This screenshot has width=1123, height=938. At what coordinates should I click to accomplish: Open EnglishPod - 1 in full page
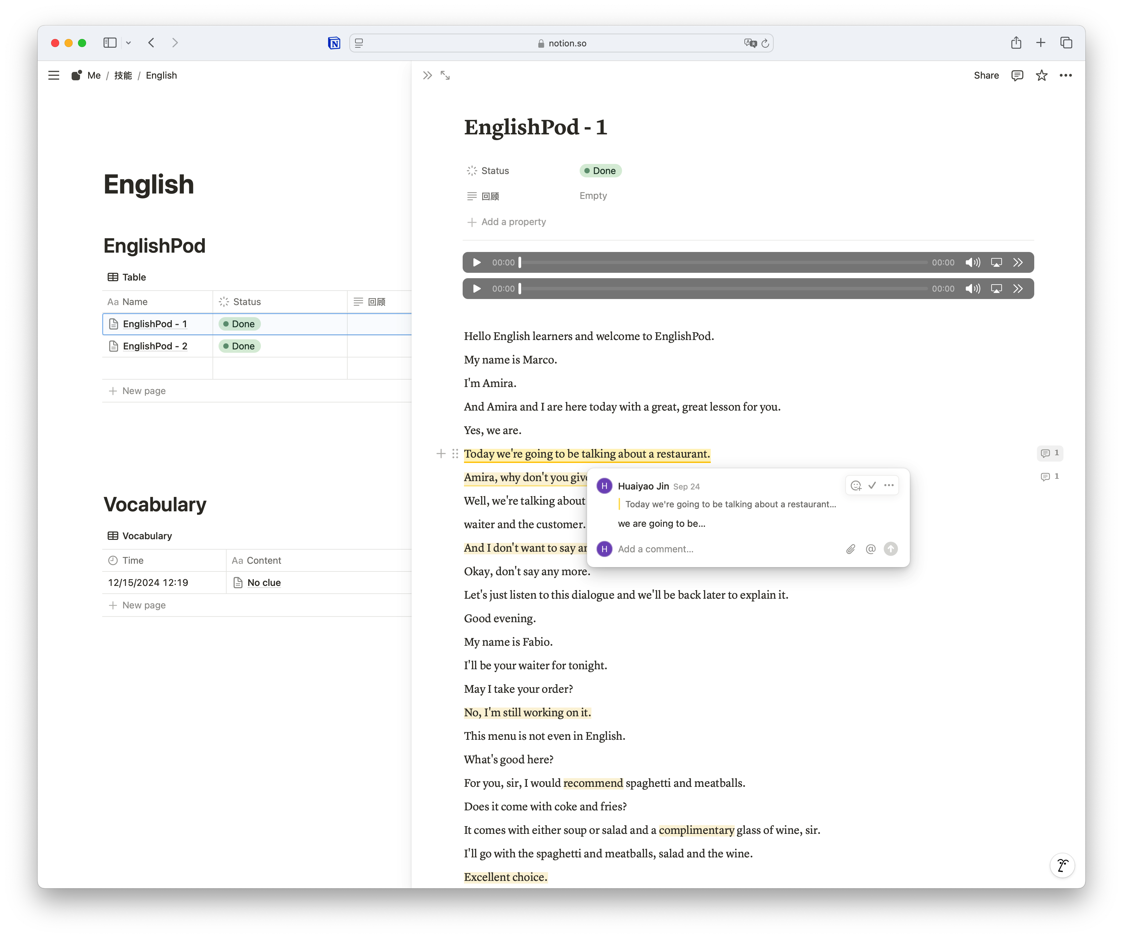point(445,75)
